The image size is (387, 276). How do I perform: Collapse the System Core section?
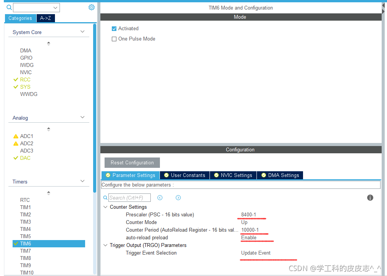point(82,32)
